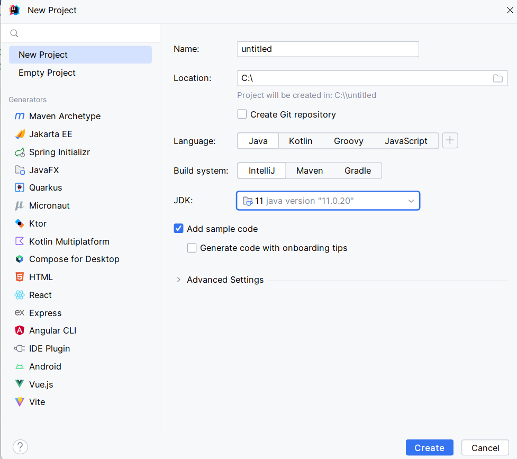Tick Generate code with onboarding tips

click(x=192, y=248)
